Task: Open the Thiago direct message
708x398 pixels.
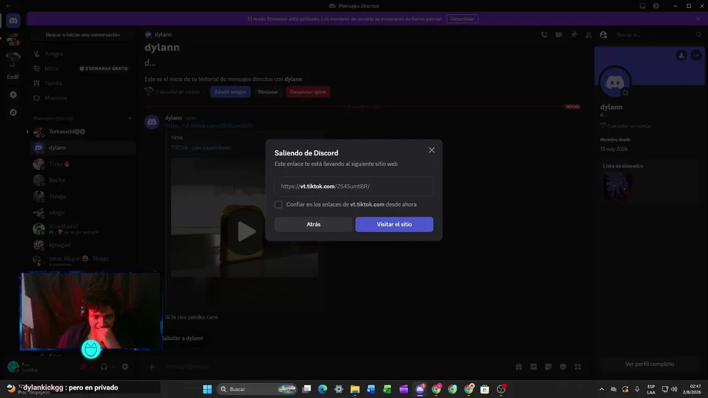Action: click(83, 196)
